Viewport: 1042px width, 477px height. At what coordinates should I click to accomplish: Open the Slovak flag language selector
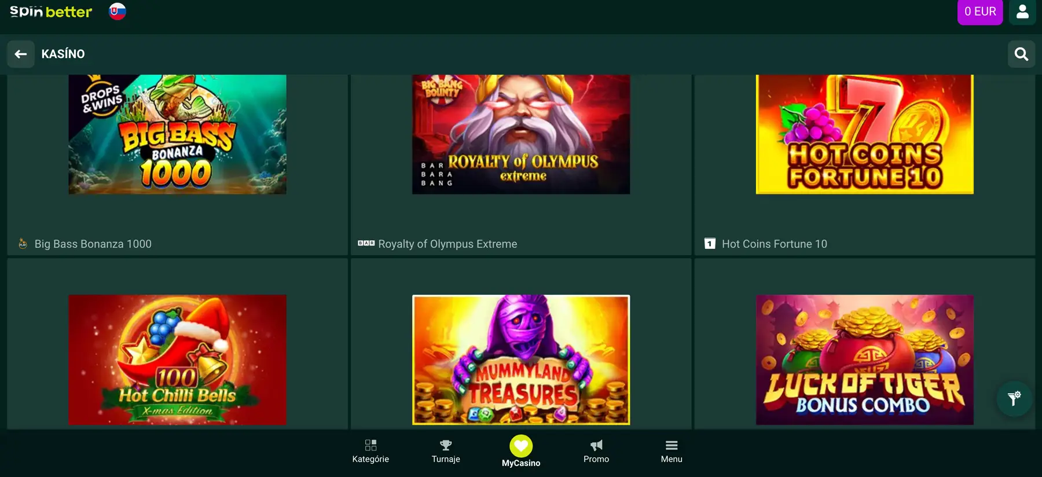[118, 11]
